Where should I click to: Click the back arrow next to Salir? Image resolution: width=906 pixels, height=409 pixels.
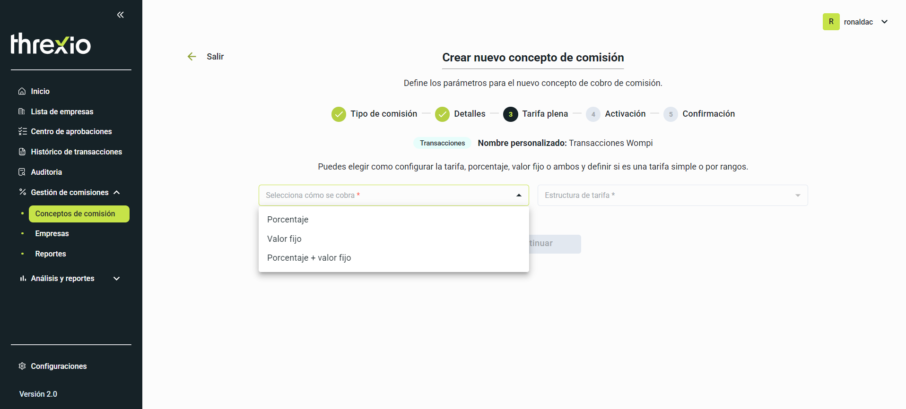(192, 57)
